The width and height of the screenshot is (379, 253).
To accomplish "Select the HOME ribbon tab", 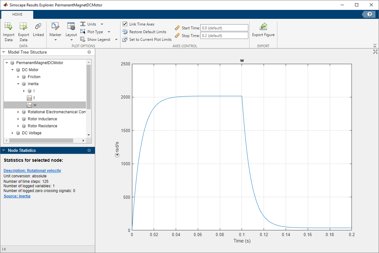I will pyautogui.click(x=17, y=14).
